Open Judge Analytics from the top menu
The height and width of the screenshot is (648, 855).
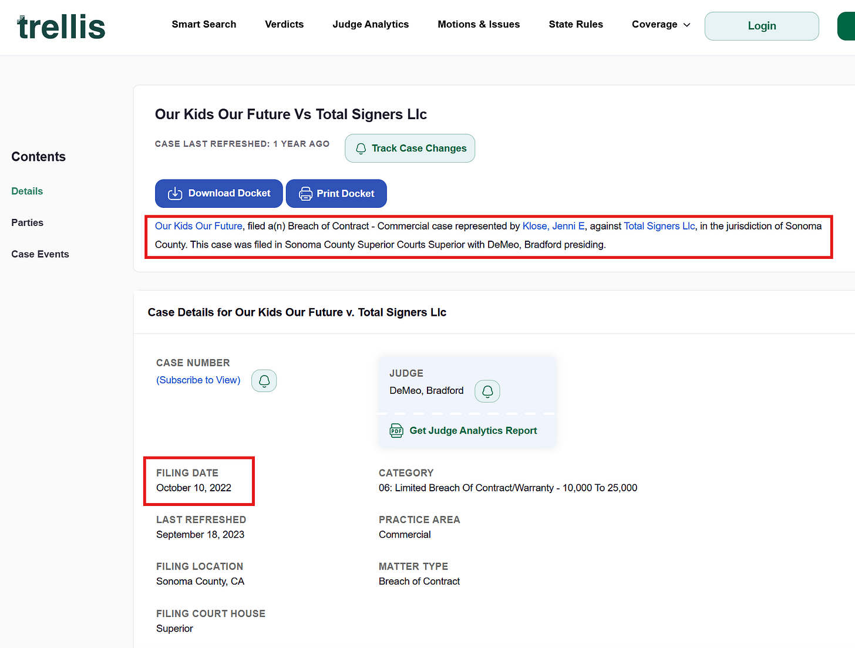tap(371, 25)
